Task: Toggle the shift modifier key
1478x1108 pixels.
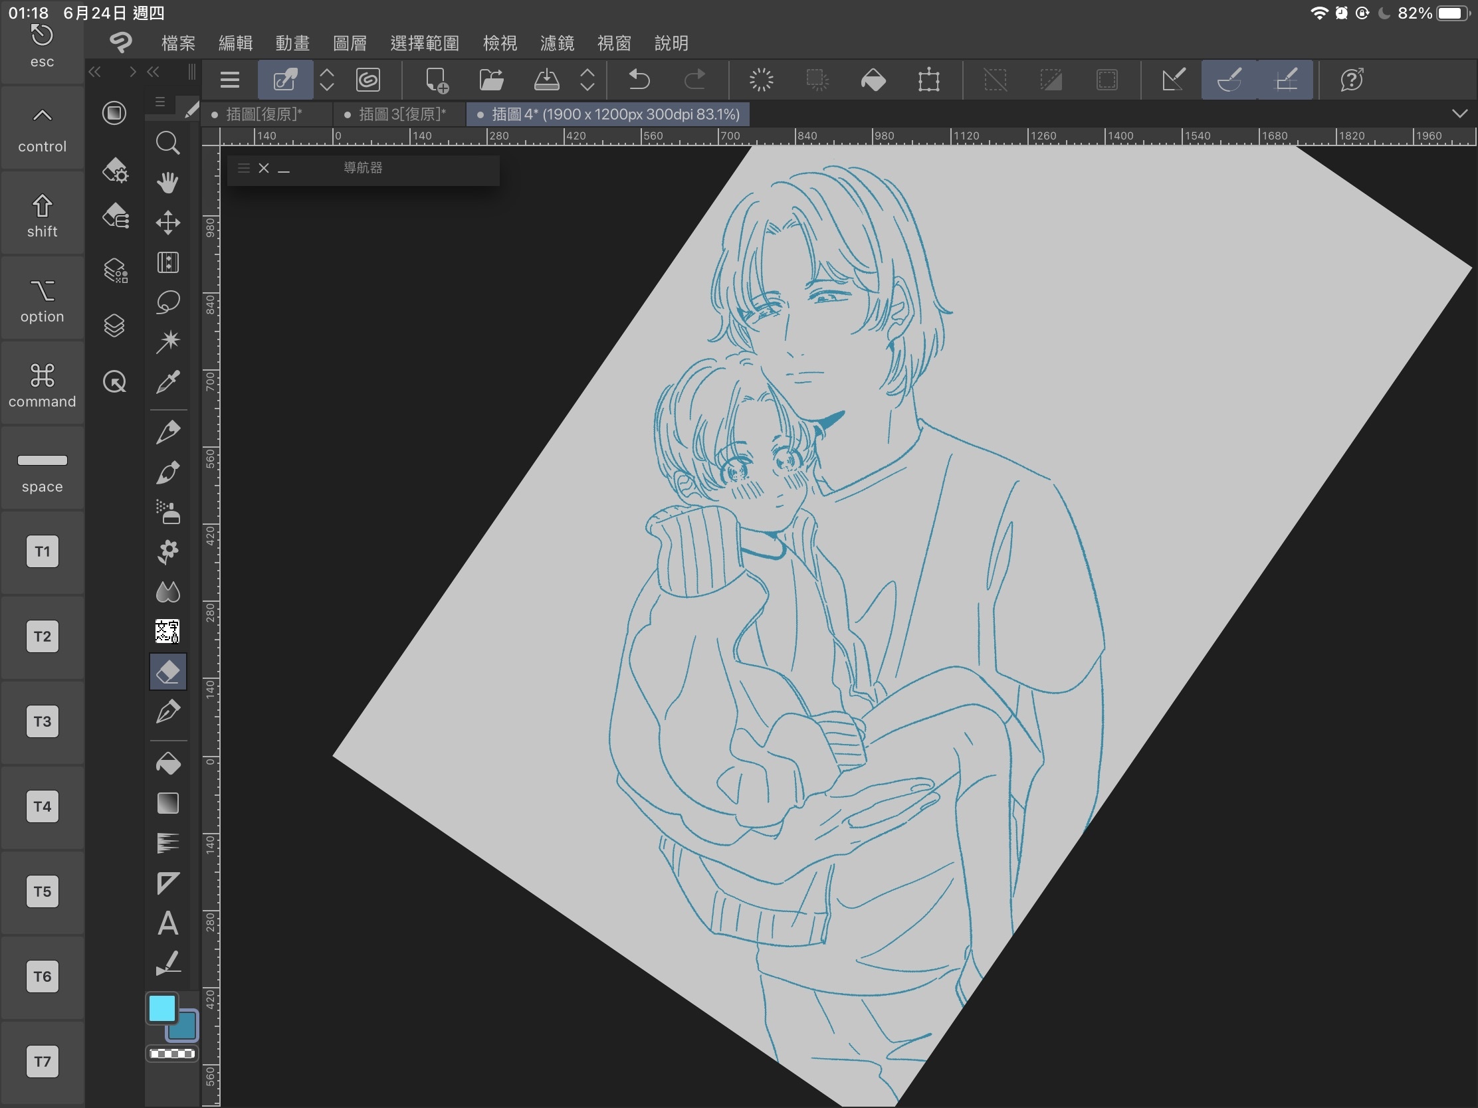Action: pyautogui.click(x=42, y=214)
